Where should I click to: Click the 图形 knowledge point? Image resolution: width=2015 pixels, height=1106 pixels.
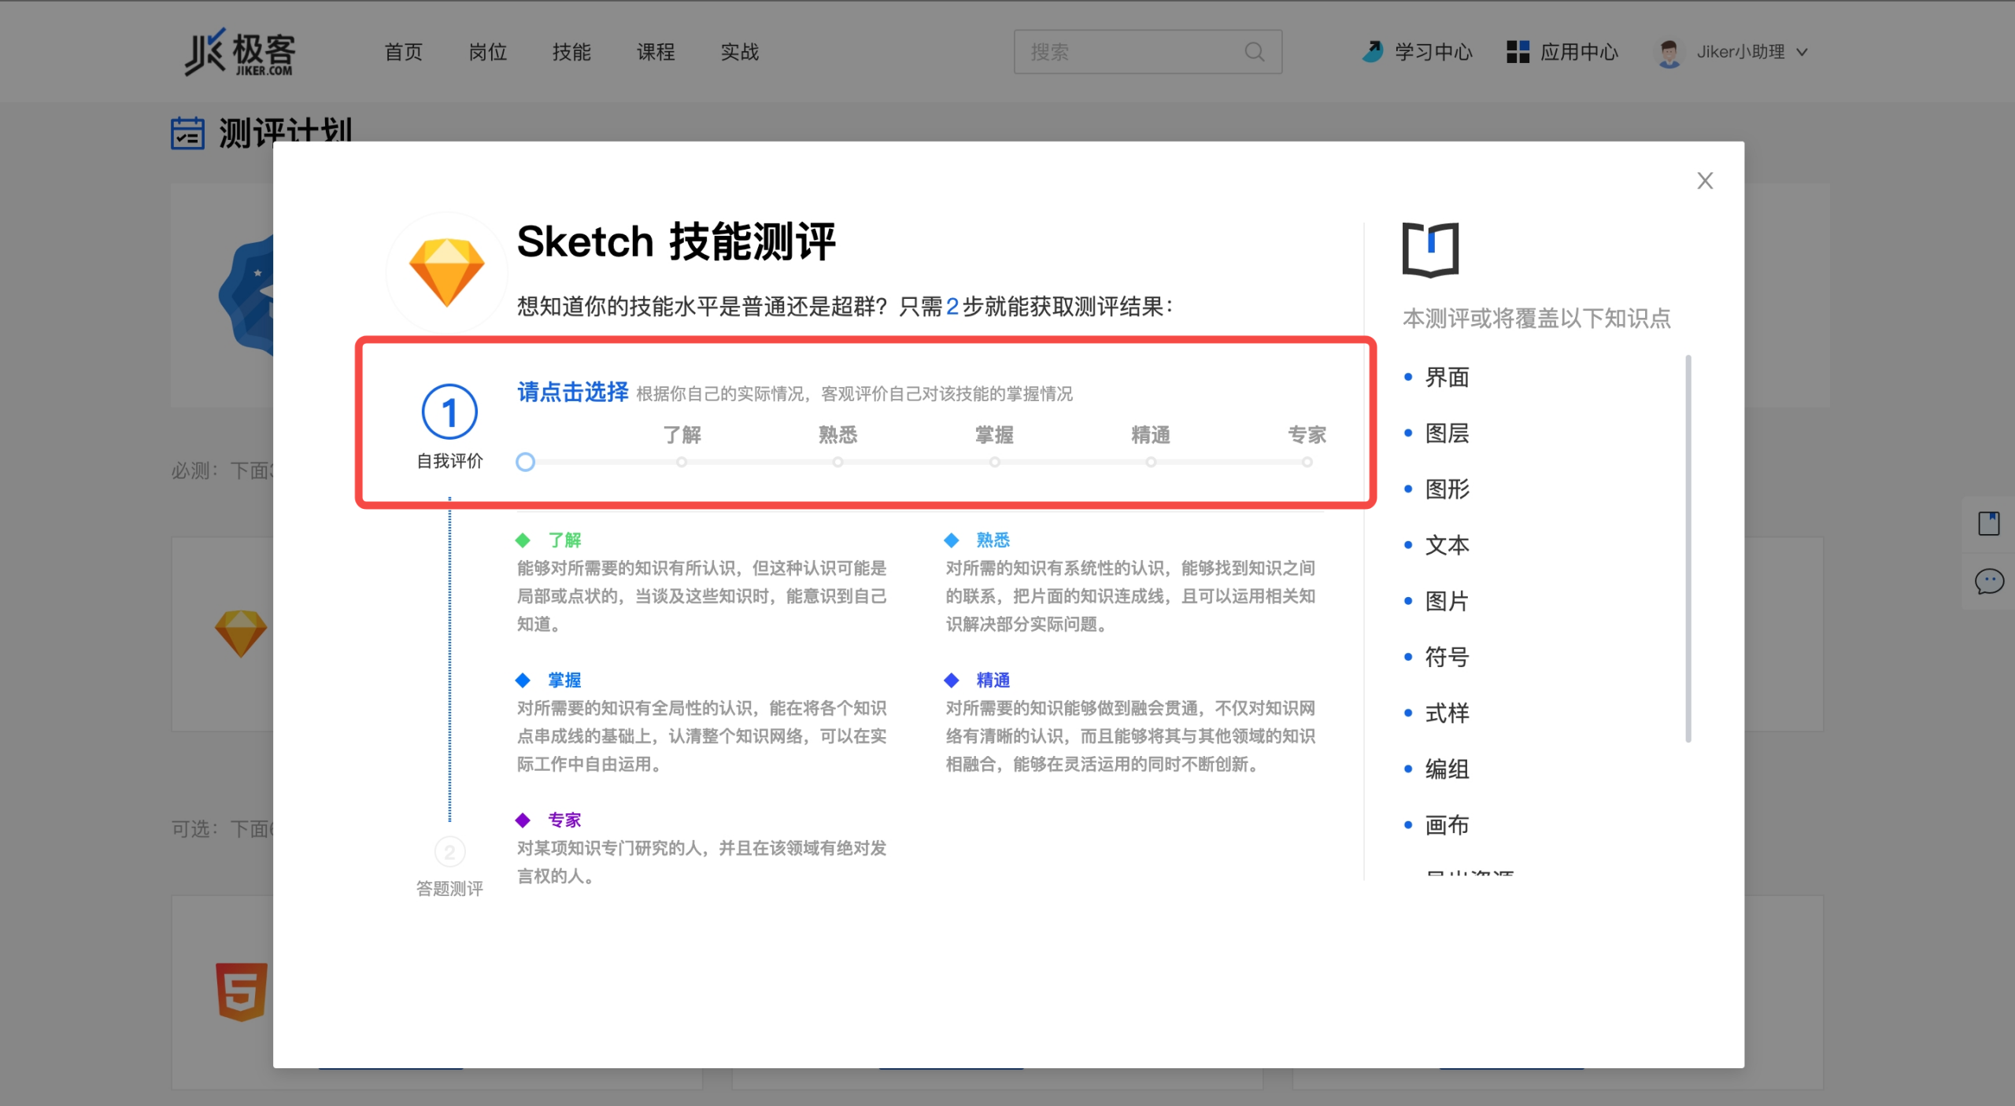coord(1447,489)
